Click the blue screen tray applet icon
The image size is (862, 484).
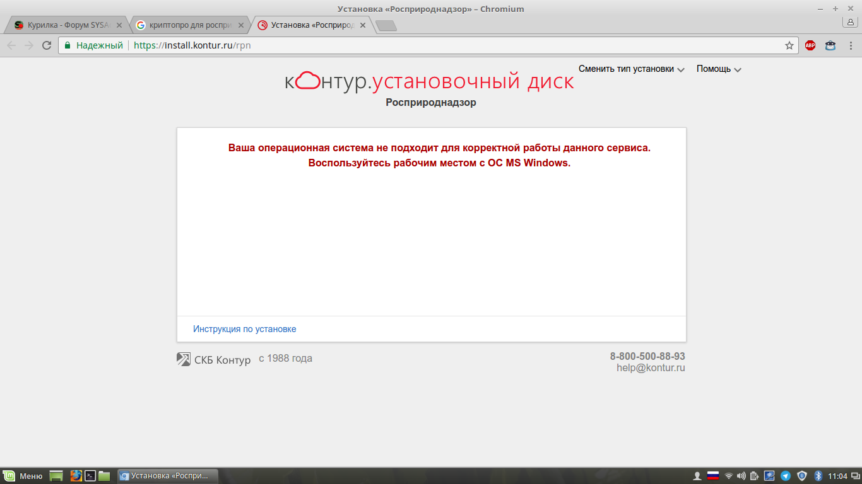coord(770,476)
